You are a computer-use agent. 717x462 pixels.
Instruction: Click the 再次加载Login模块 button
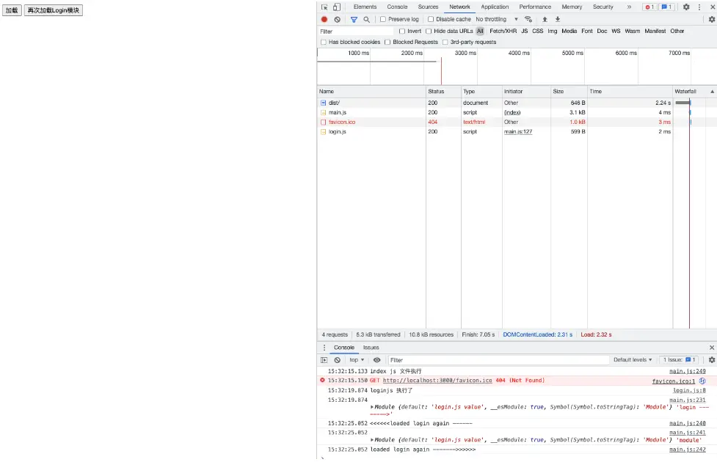coord(54,11)
